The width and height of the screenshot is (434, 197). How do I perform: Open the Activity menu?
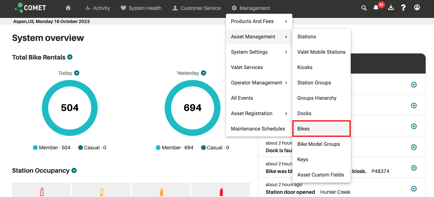coord(97,8)
